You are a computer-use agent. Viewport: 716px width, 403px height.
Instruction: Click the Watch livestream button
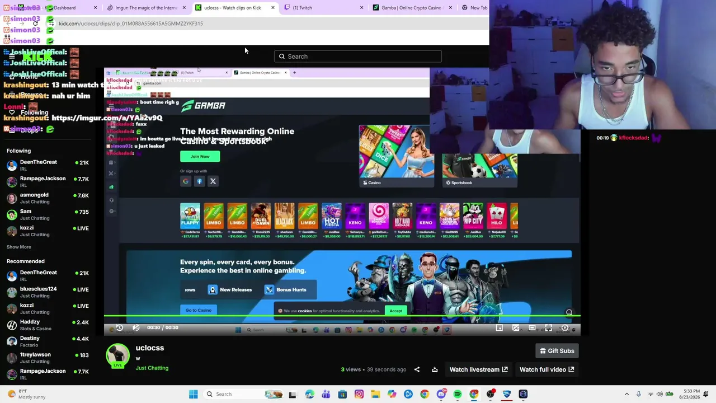(x=479, y=369)
